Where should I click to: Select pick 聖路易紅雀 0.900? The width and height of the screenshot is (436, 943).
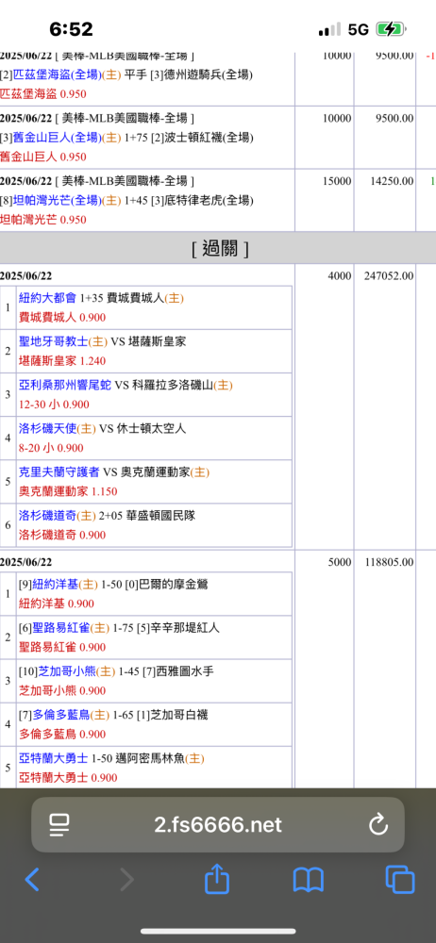pos(62,647)
